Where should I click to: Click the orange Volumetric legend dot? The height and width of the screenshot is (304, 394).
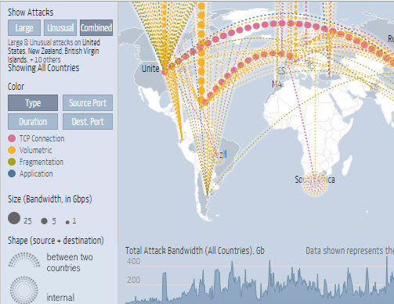(12, 150)
